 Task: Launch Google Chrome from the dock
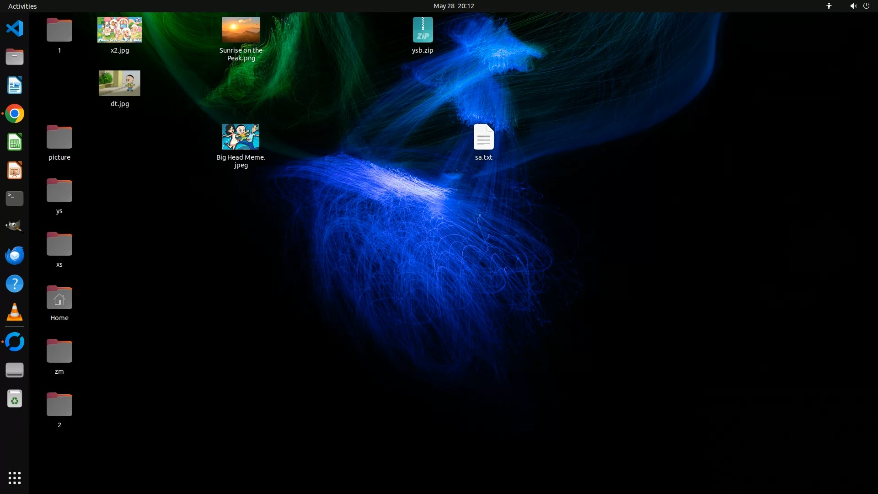click(15, 114)
